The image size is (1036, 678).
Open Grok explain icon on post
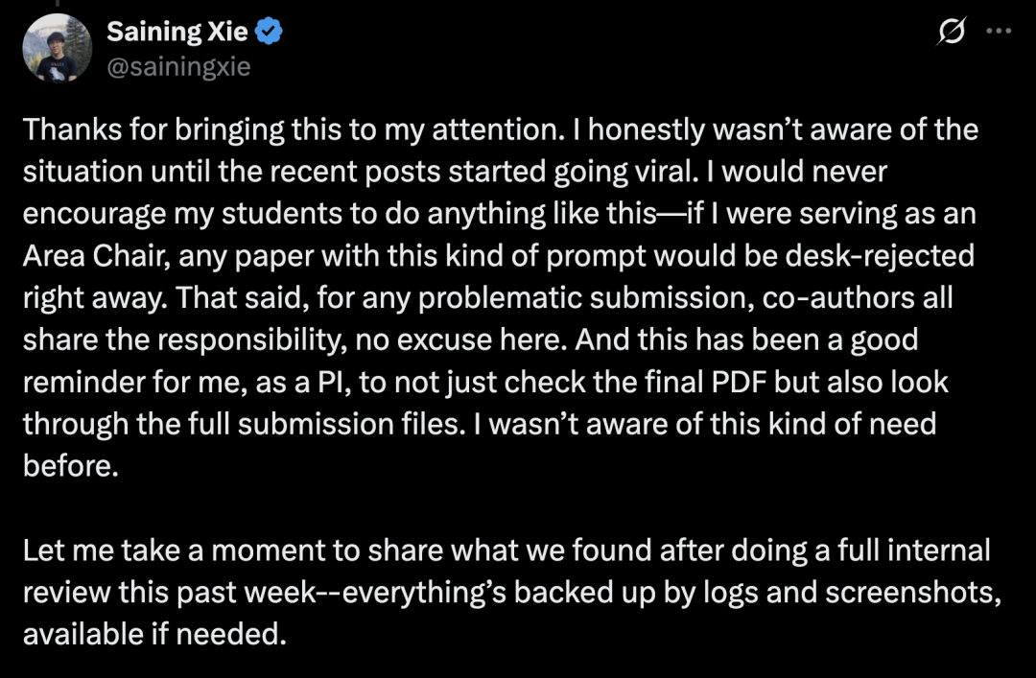click(x=952, y=31)
